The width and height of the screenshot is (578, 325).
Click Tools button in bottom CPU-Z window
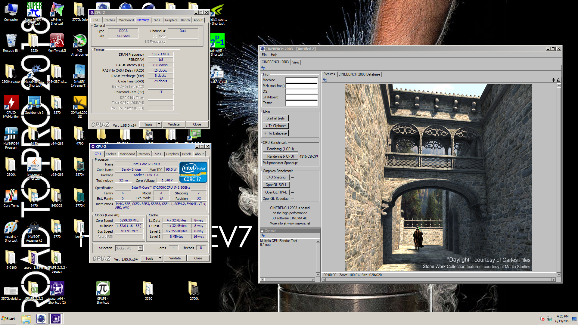point(149,258)
